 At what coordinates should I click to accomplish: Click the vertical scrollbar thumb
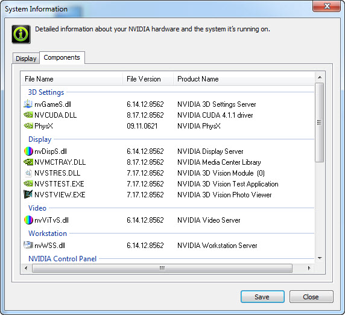319,122
